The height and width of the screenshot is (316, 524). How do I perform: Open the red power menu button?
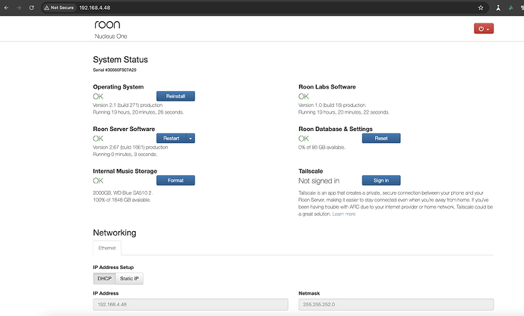[x=484, y=29]
